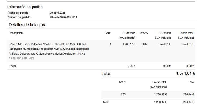Click the large grand total 1.574,61 €
This screenshot has width=200, height=112.
185,73
